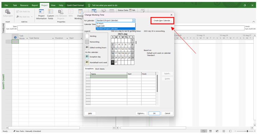Click the Details button beside exceptions
This screenshot has height=134, width=257.
[x=167, y=73]
